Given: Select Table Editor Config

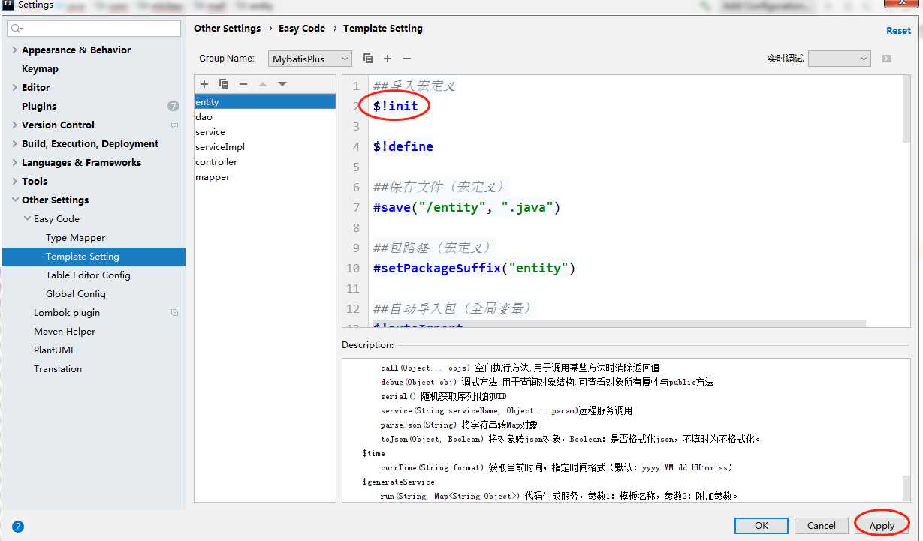Looking at the screenshot, I should (x=88, y=275).
